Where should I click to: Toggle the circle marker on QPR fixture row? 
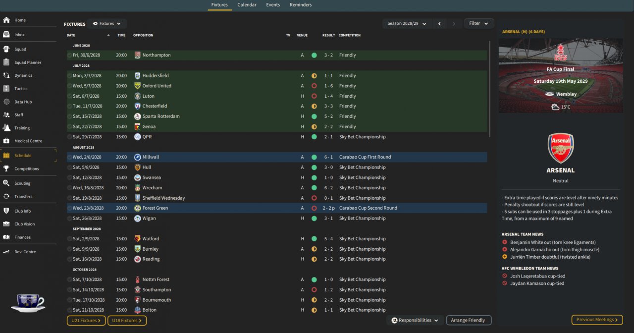tap(69, 137)
